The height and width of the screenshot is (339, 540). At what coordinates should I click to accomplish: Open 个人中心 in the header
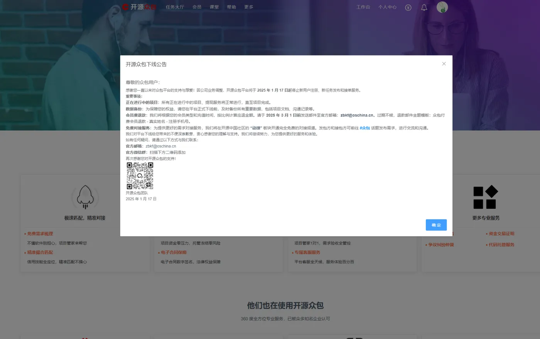pos(387,7)
